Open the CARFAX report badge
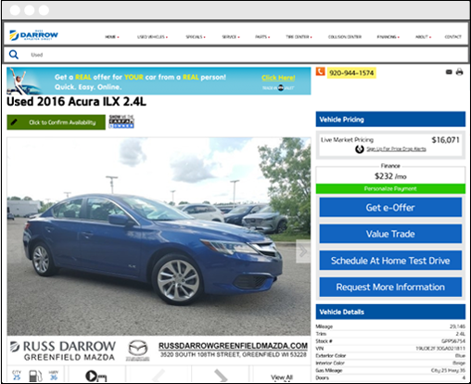 (x=121, y=122)
